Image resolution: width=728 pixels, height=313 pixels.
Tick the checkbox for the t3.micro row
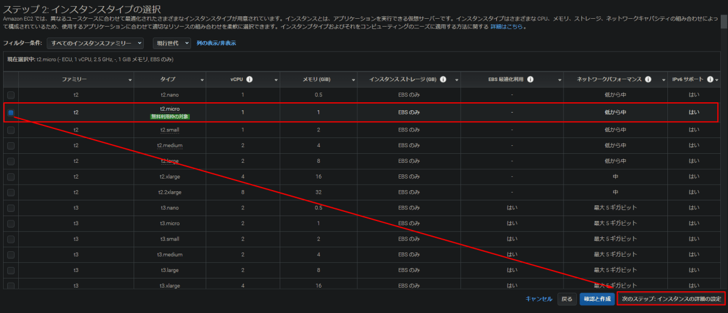click(11, 223)
